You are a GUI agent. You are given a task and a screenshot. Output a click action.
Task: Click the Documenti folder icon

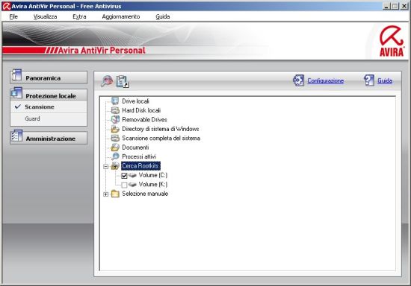coord(115,147)
